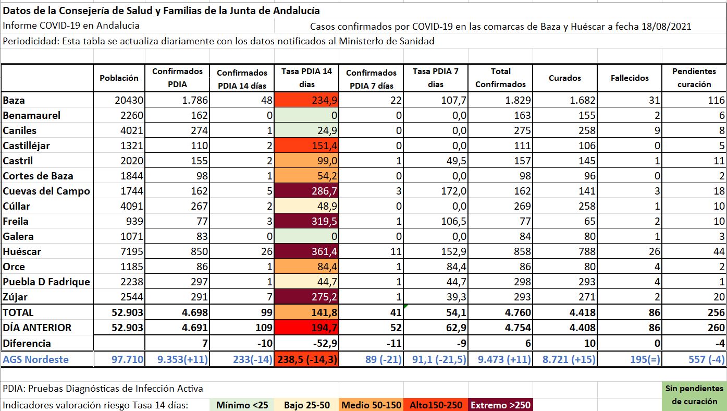This screenshot has width=727, height=411.
Task: Select the Huéscar Tasa PDIA 14 días cell
Action: pyautogui.click(x=306, y=252)
